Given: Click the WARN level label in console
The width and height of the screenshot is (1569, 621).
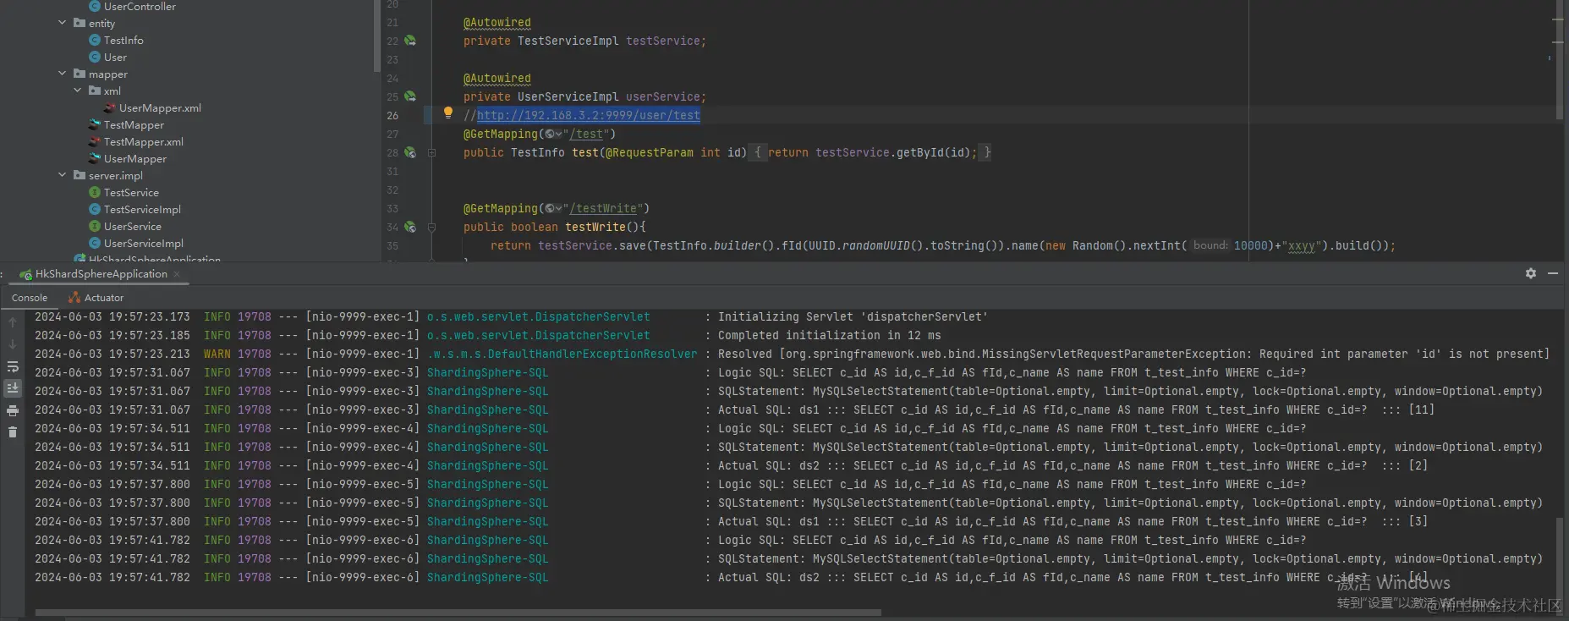Looking at the screenshot, I should coord(217,354).
